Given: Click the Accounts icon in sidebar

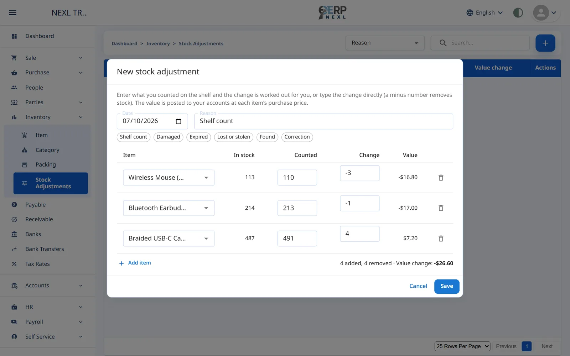Looking at the screenshot, I should point(14,286).
